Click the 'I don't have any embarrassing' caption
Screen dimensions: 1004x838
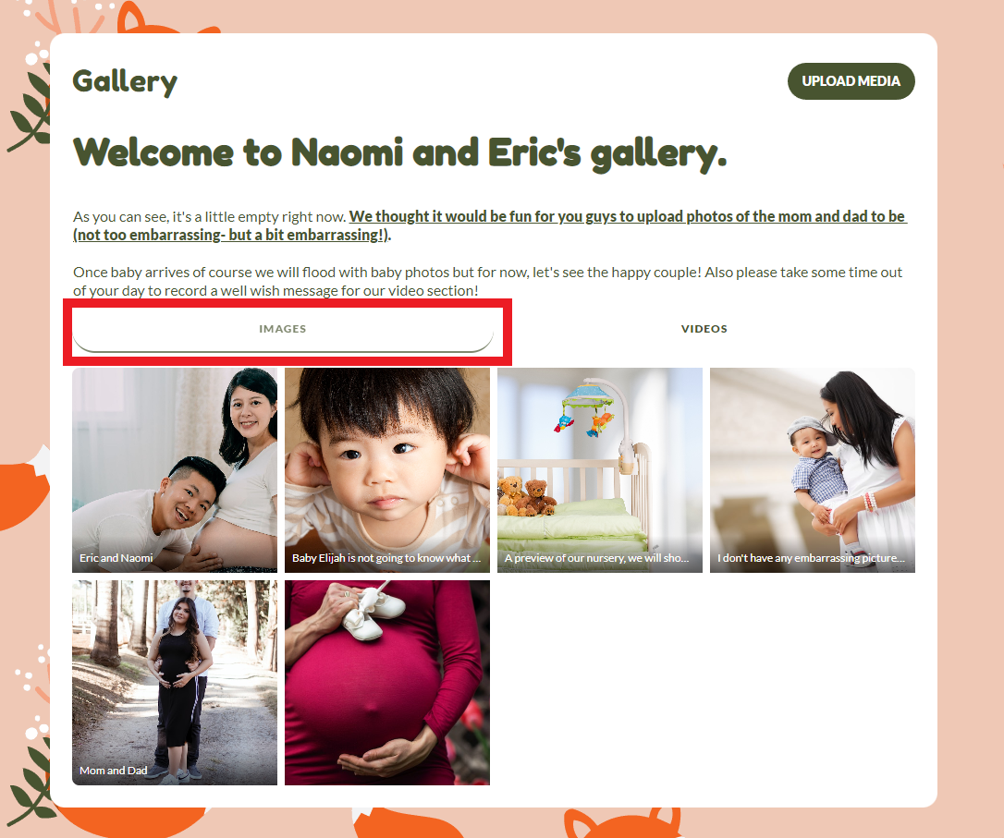[x=811, y=558]
